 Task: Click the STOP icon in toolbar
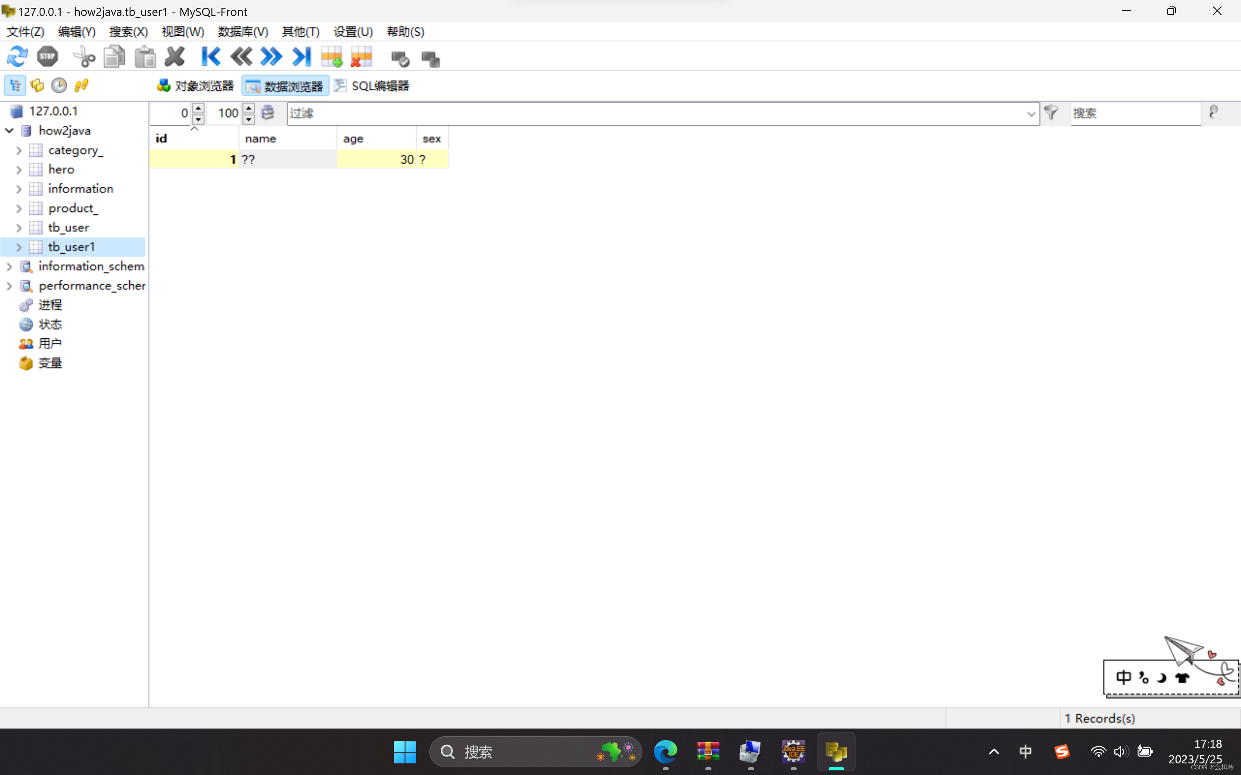click(x=47, y=57)
